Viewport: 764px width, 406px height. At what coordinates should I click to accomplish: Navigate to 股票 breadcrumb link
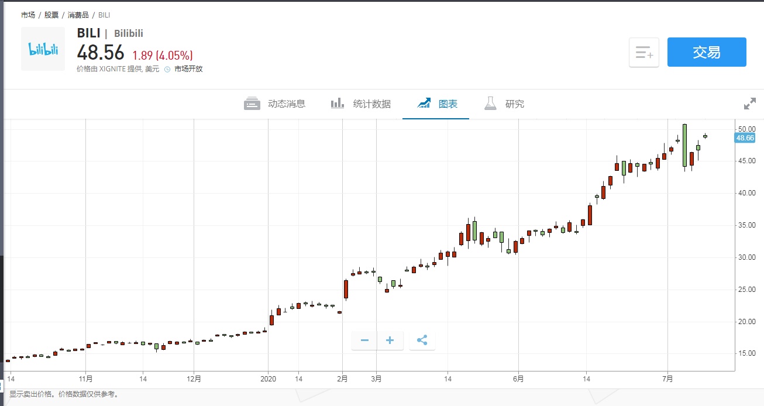[51, 15]
